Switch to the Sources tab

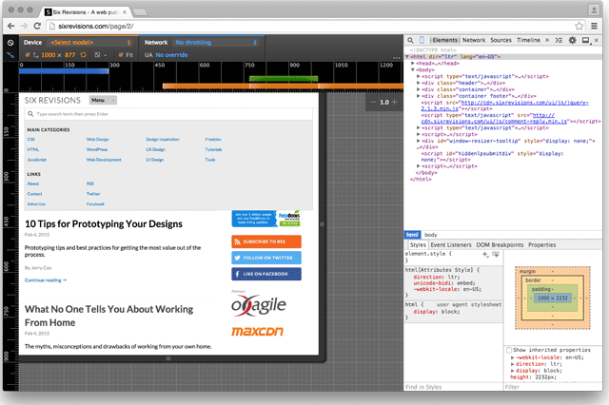click(x=501, y=41)
